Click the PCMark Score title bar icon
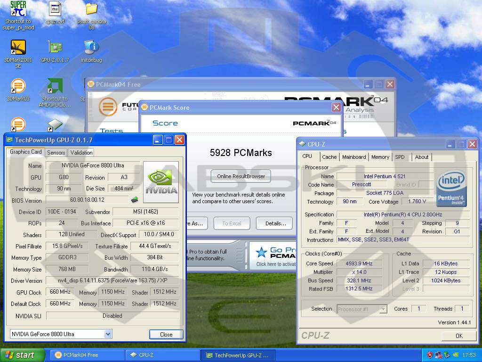 coord(144,107)
